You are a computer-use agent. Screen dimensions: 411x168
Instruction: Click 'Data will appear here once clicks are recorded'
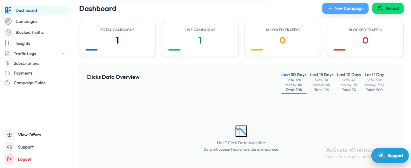pos(241,149)
